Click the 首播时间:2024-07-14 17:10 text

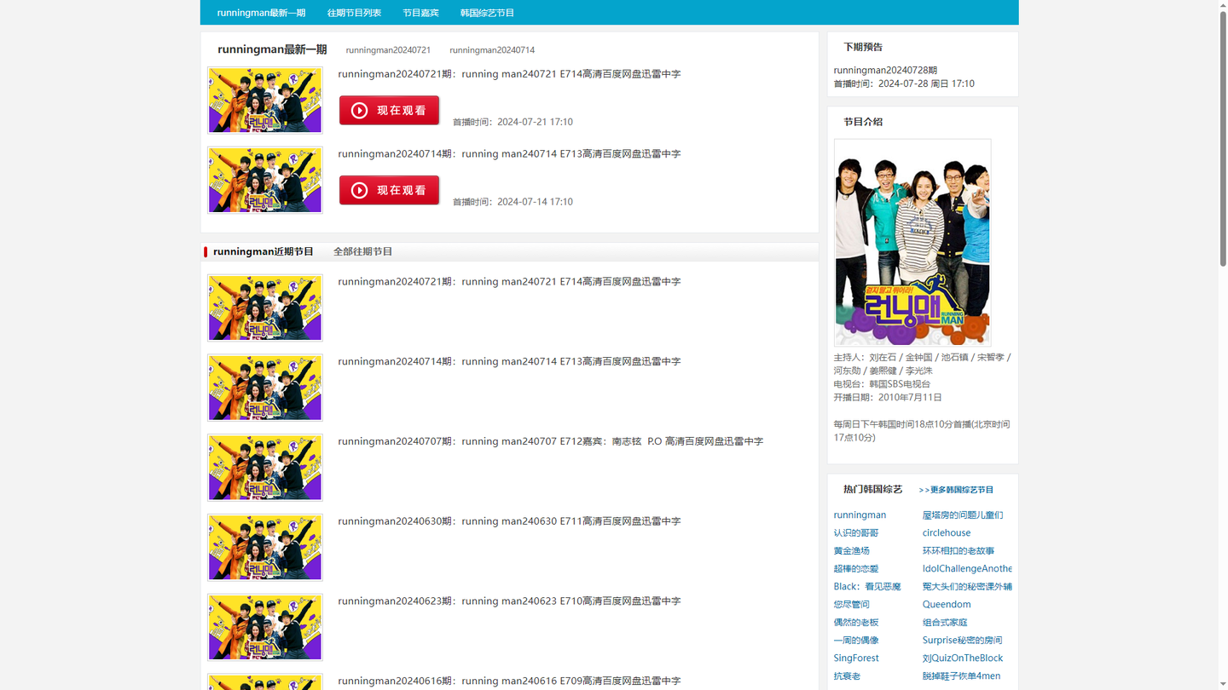pos(513,203)
